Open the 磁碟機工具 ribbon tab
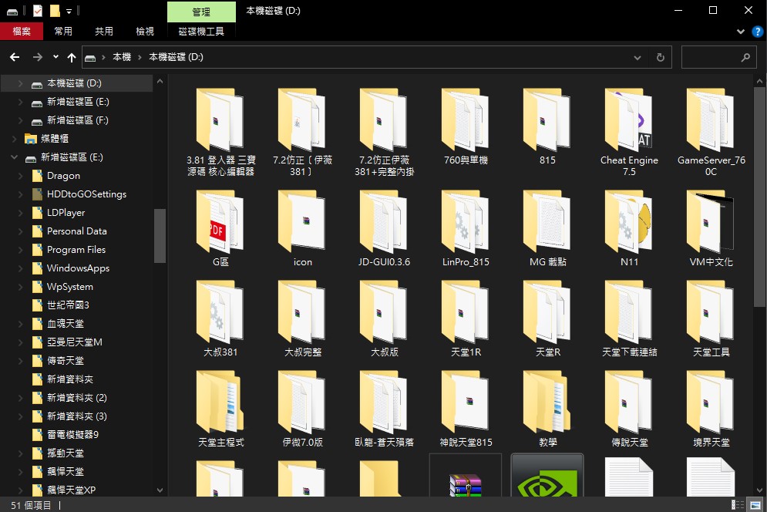 tap(201, 32)
